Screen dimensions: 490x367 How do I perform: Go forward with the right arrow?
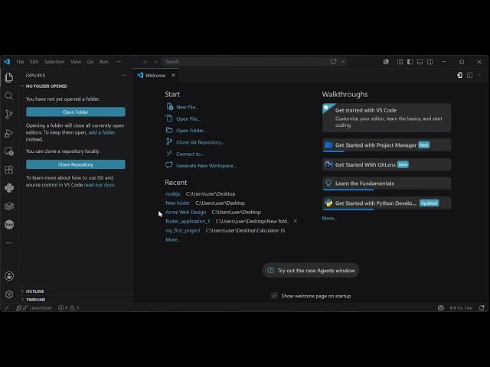(155, 62)
